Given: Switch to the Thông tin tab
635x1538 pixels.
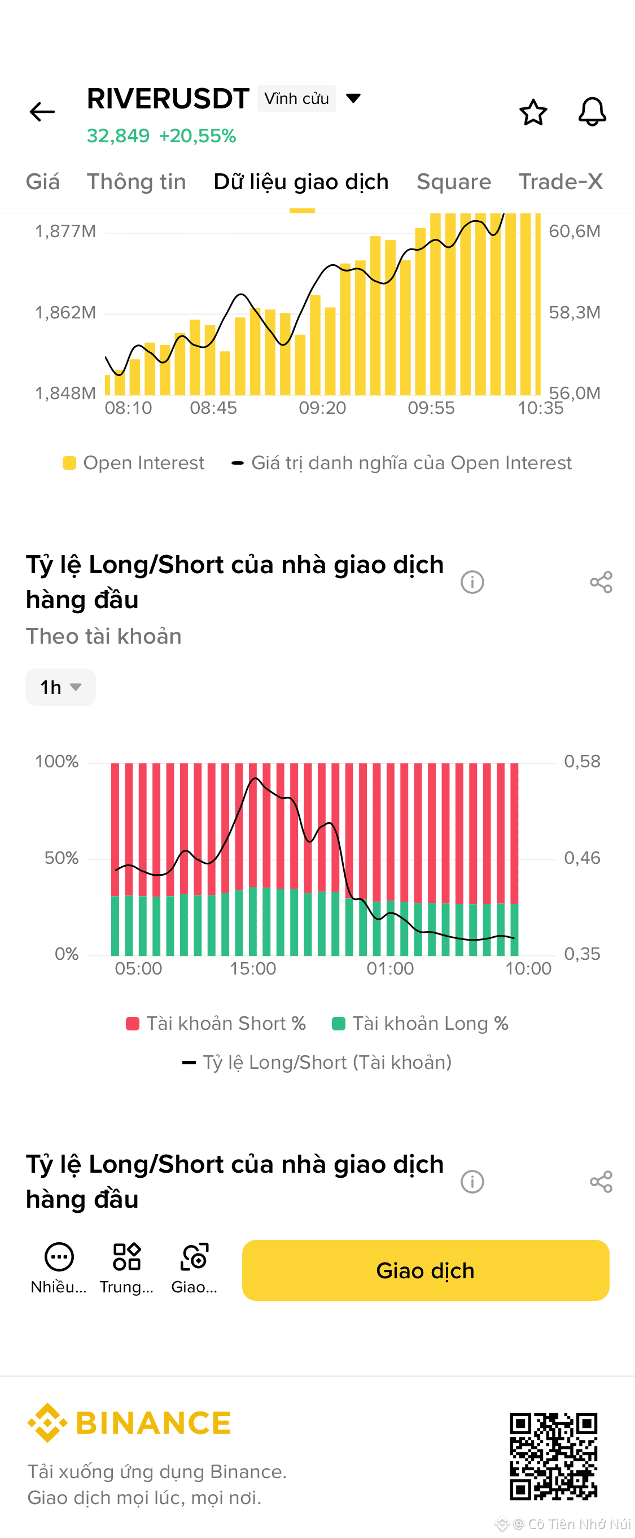Looking at the screenshot, I should (x=137, y=181).
